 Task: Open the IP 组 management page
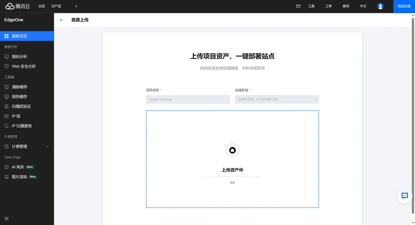[x=17, y=116]
